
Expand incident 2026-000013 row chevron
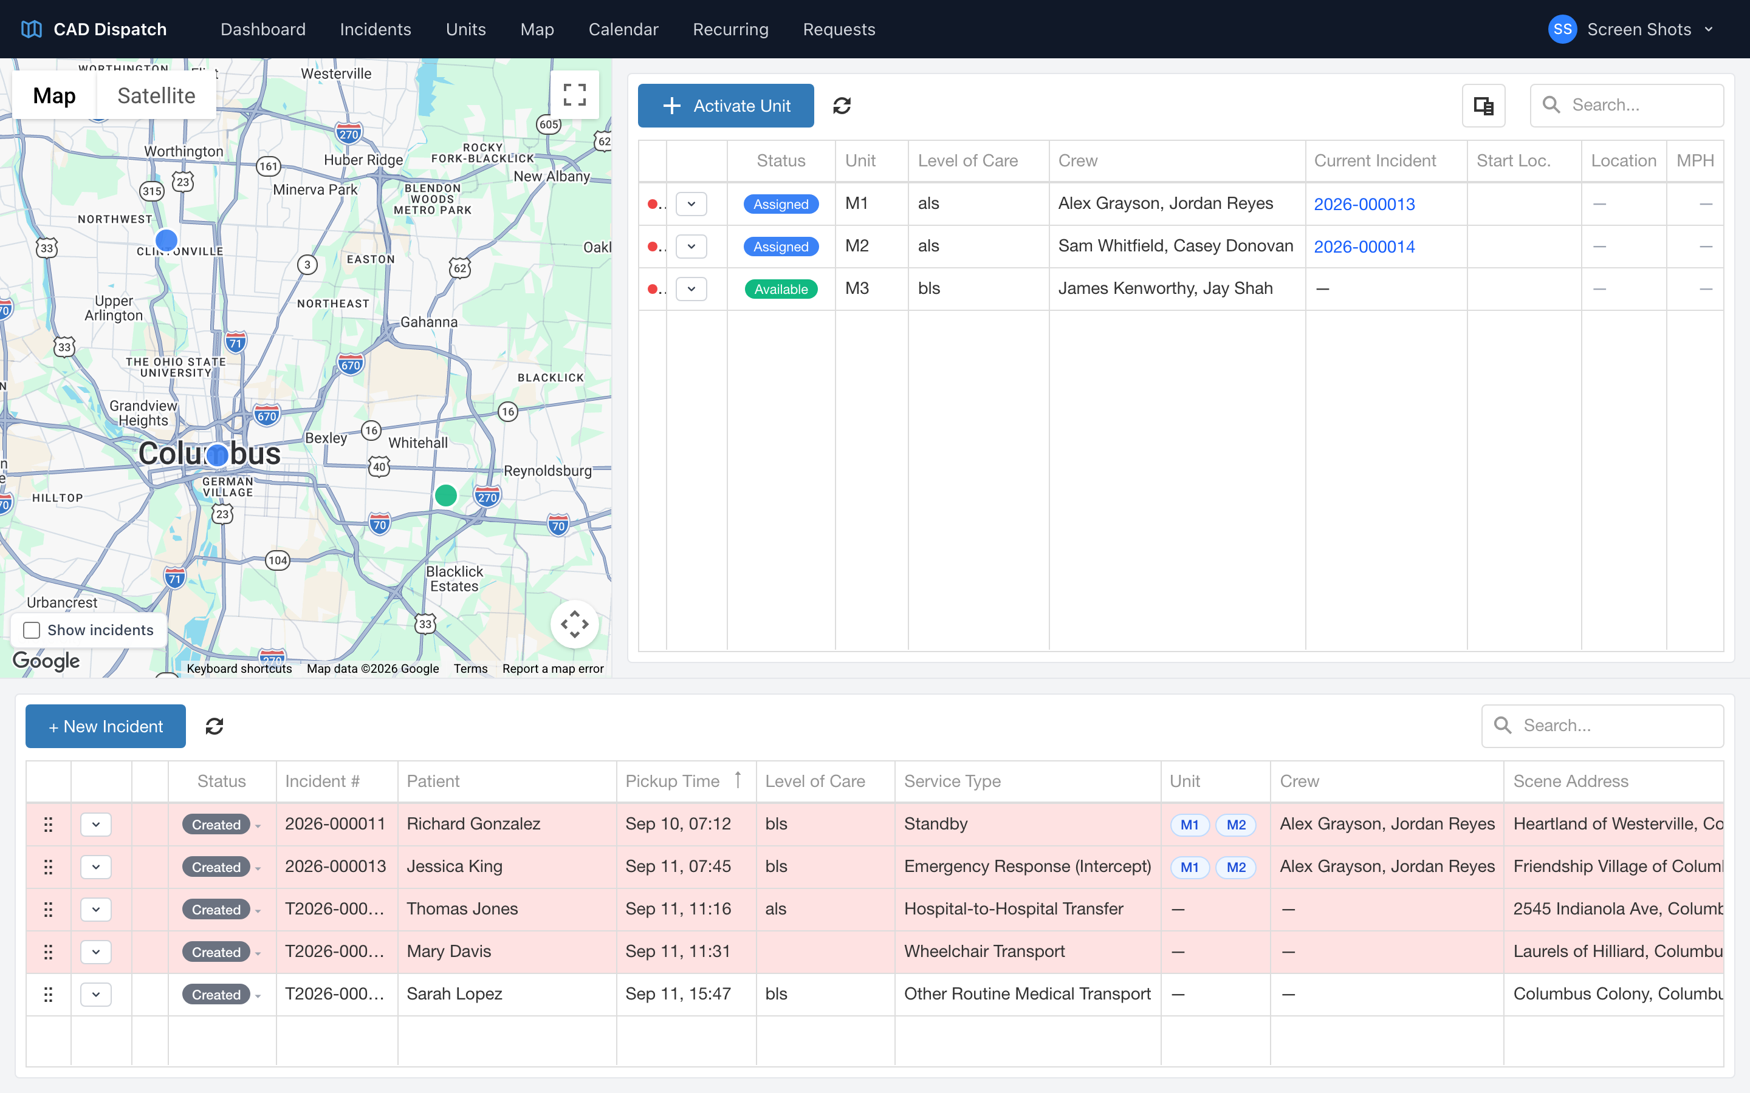coord(96,867)
